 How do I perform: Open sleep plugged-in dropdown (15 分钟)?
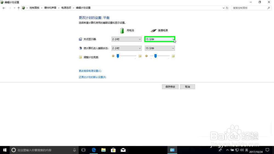160,48
